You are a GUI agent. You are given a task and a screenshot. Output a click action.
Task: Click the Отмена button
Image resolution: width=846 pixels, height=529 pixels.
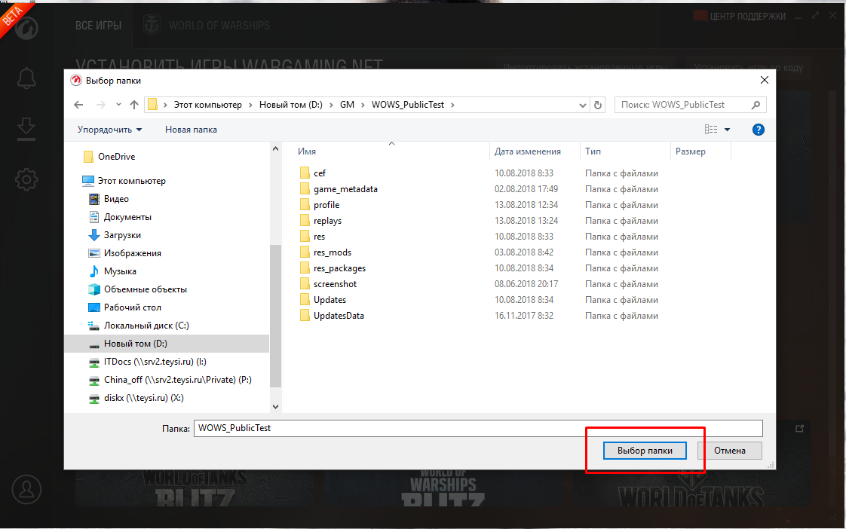(x=729, y=451)
